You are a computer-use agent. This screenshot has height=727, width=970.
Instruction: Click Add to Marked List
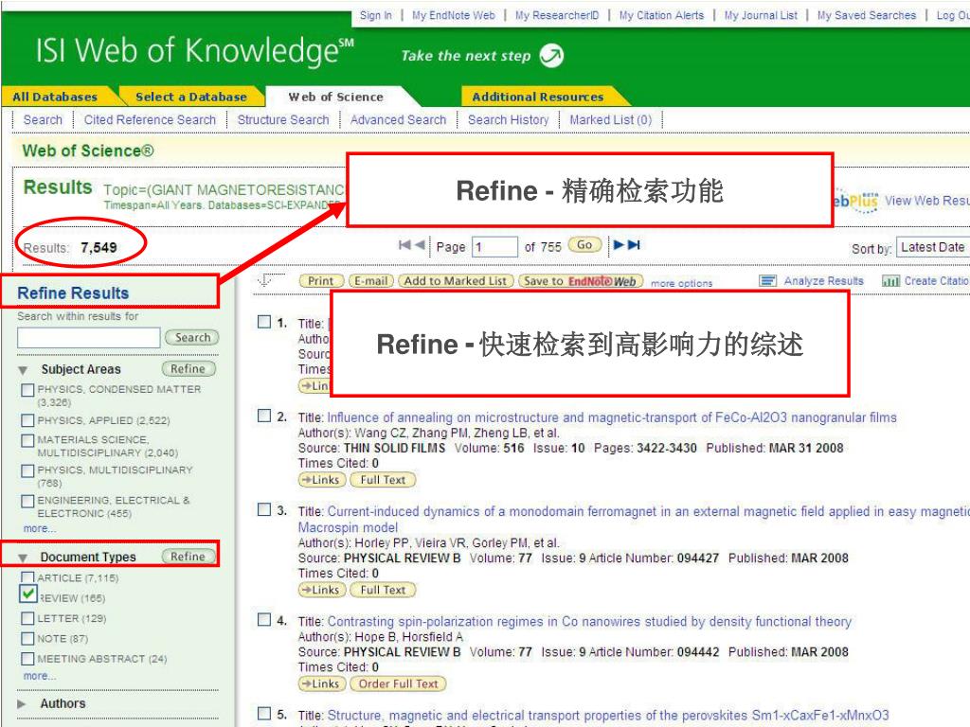tap(456, 280)
